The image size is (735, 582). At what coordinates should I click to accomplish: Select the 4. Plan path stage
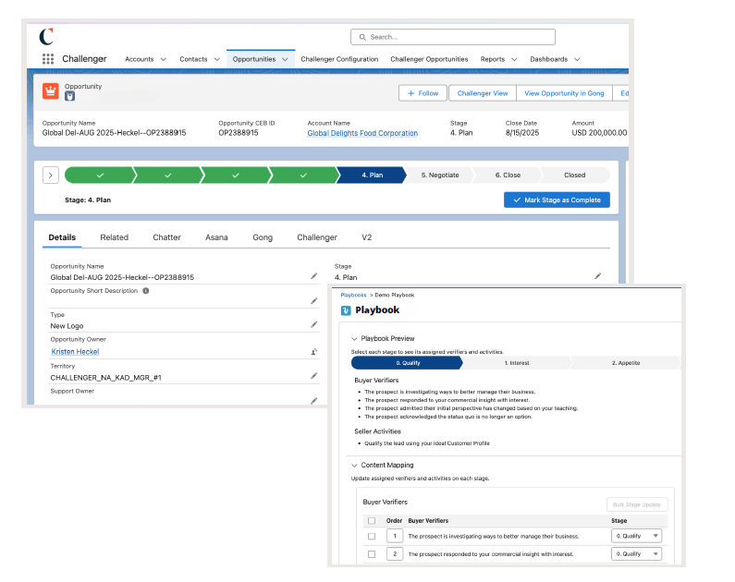click(372, 176)
